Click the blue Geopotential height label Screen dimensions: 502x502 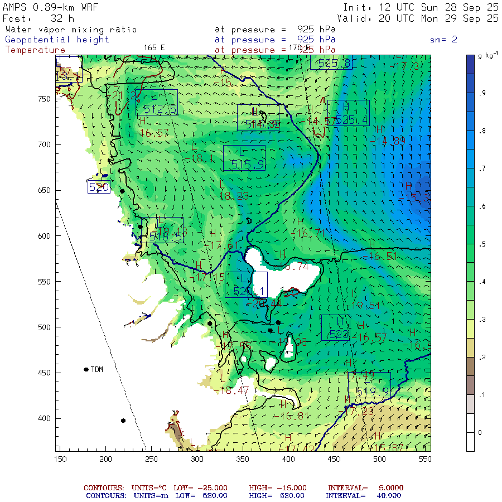coord(57,40)
